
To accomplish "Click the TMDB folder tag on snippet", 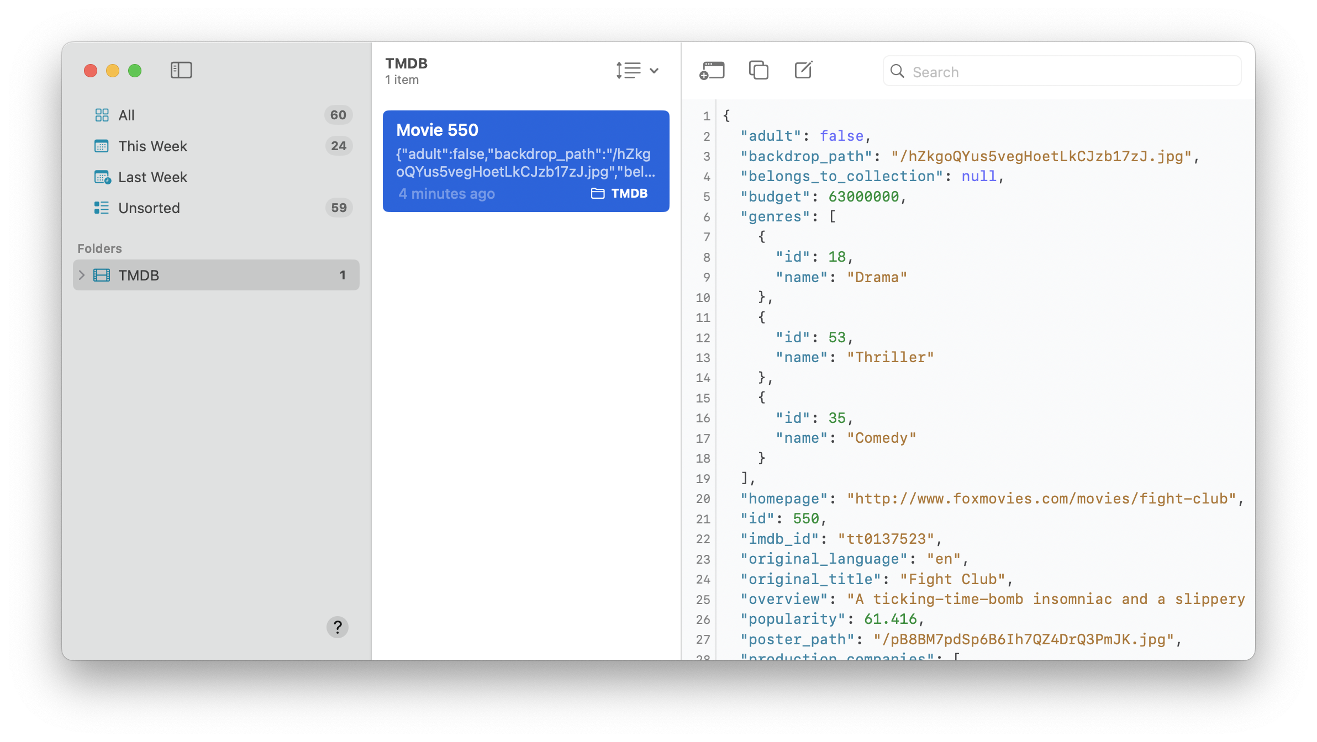I will pyautogui.click(x=620, y=193).
